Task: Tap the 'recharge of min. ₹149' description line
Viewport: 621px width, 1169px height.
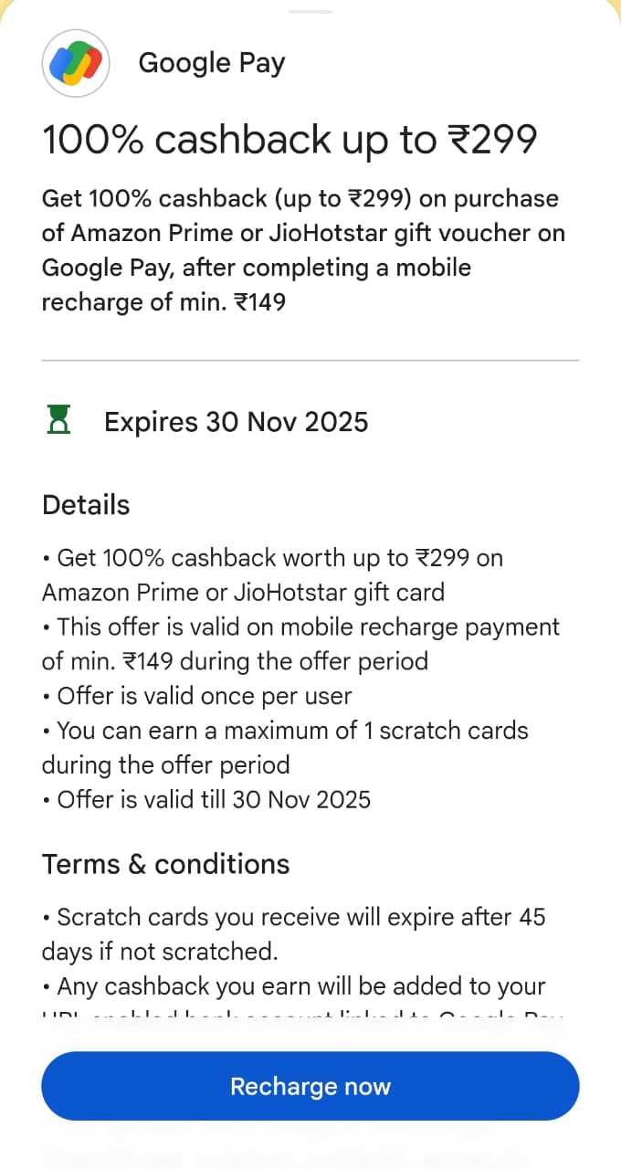Action: (164, 301)
